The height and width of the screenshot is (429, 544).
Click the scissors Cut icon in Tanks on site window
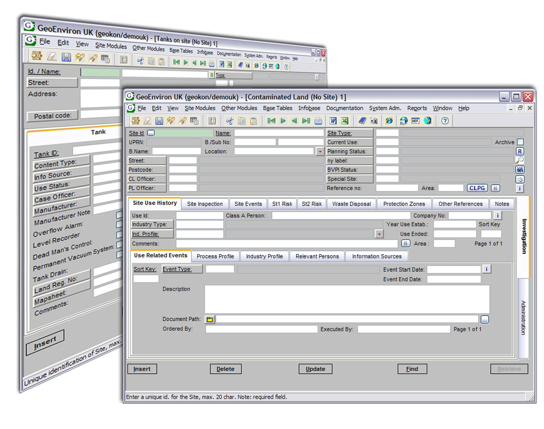tap(140, 61)
